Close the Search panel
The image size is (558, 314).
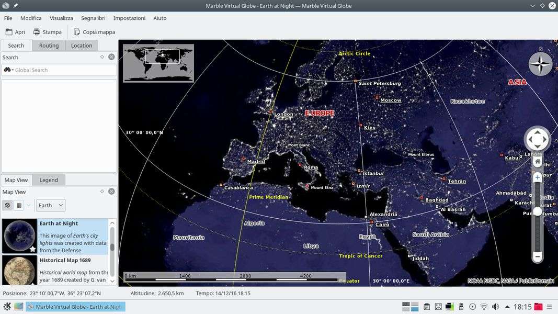point(111,57)
